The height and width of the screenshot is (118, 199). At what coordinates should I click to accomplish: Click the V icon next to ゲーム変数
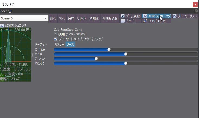click(x=123, y=16)
